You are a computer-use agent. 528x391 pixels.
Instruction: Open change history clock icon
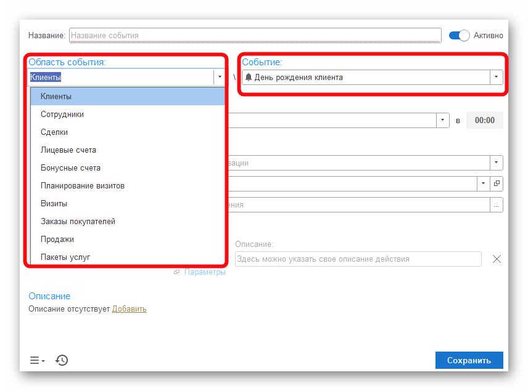tap(62, 360)
